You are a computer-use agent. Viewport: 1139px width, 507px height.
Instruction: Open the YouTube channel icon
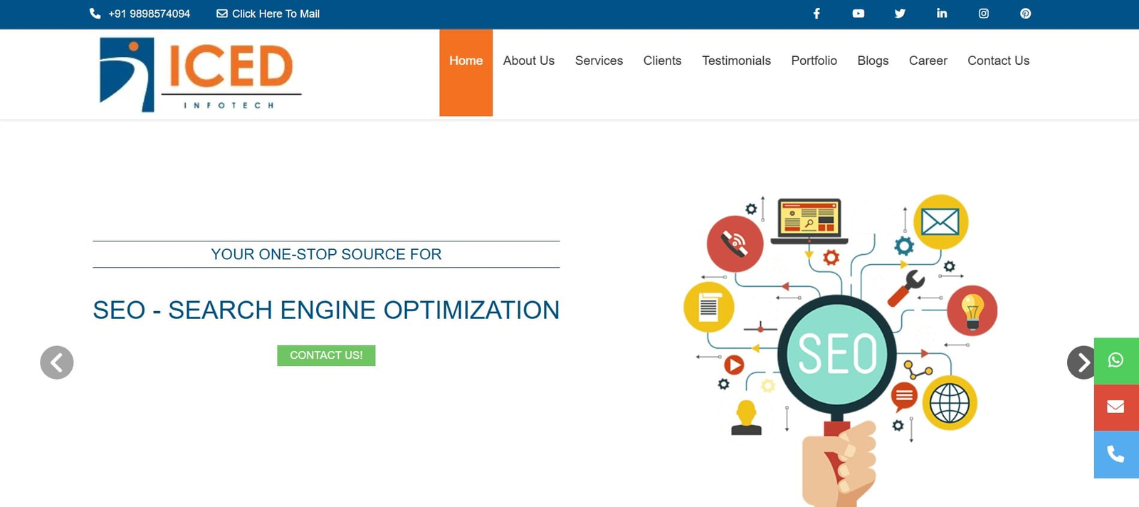pyautogui.click(x=858, y=14)
